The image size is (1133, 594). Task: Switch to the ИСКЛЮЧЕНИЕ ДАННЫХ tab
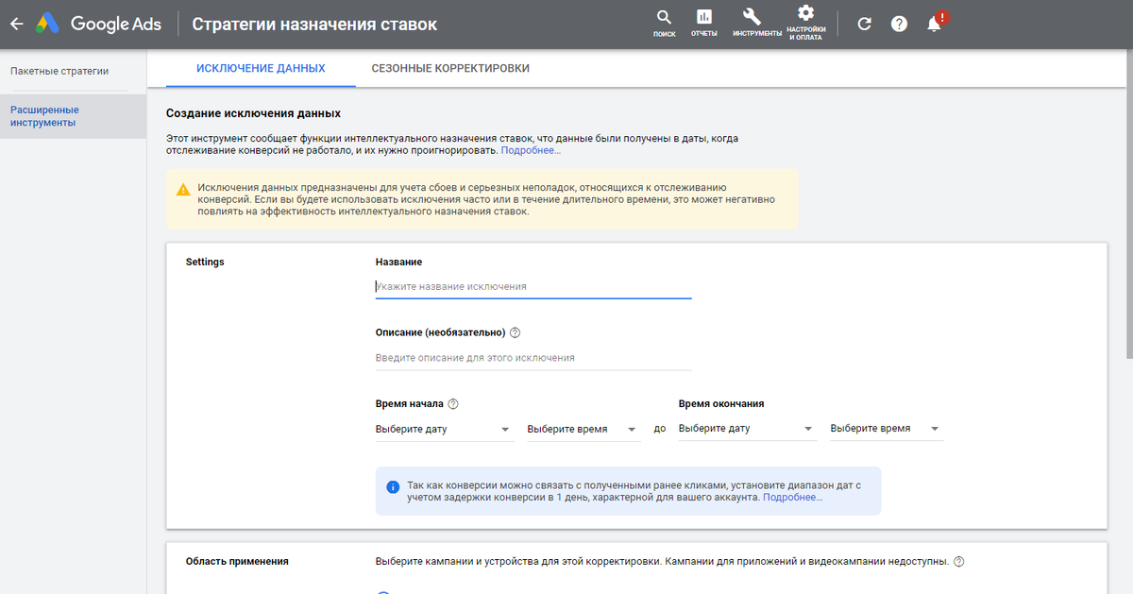tap(261, 68)
